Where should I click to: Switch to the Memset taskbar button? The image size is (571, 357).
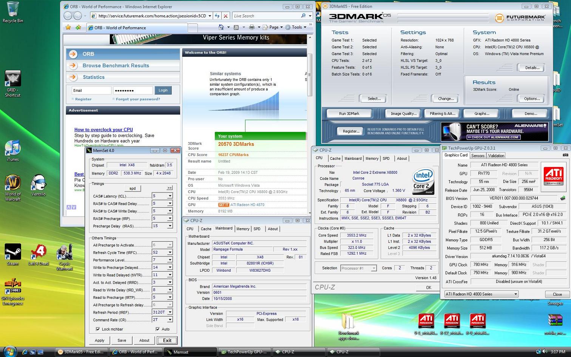[x=190, y=352]
